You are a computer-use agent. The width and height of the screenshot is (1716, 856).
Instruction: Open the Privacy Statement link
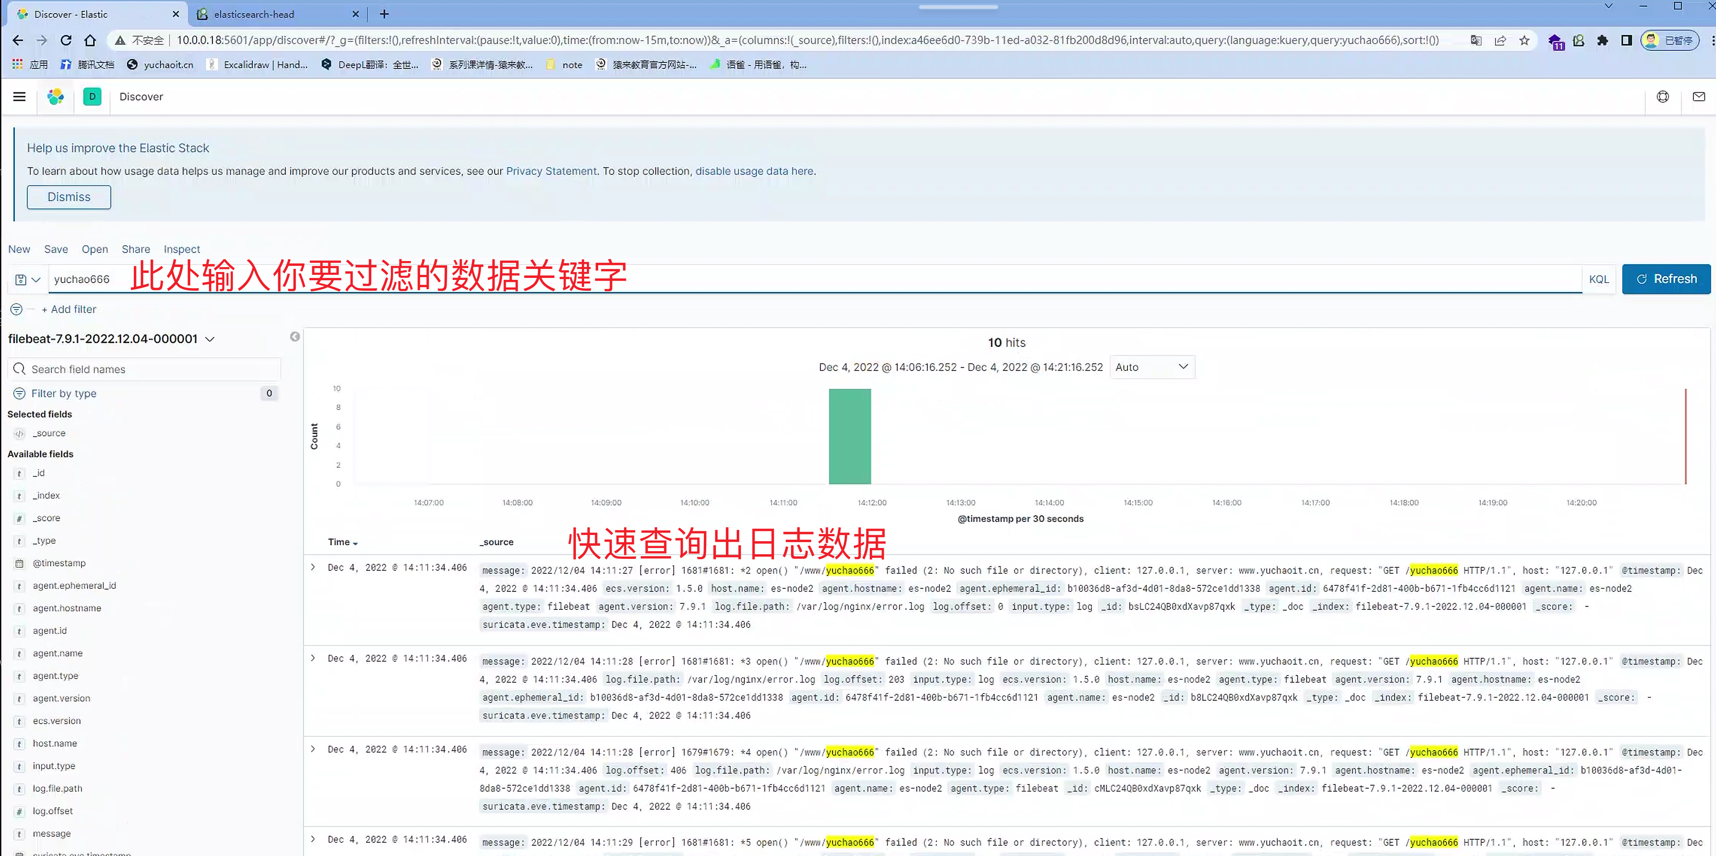pos(551,171)
